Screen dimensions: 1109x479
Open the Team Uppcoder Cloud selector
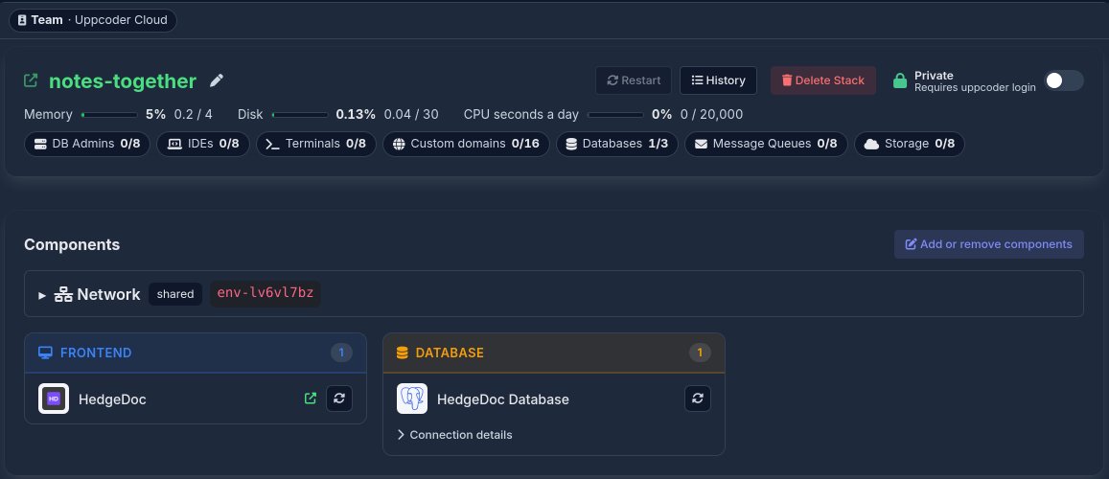(x=93, y=20)
